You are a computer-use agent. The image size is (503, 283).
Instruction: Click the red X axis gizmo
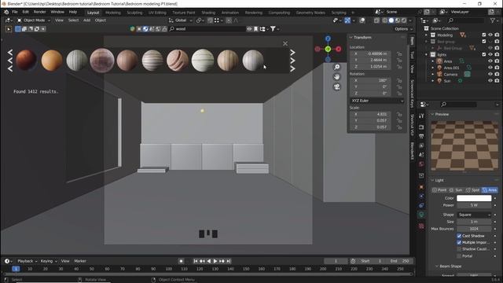pos(339,49)
